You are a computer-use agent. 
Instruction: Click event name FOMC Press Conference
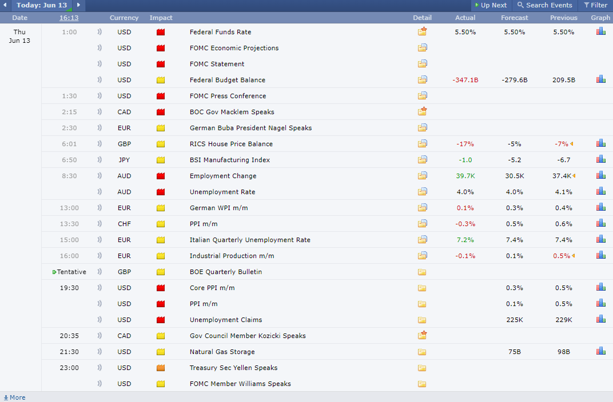[x=228, y=95]
